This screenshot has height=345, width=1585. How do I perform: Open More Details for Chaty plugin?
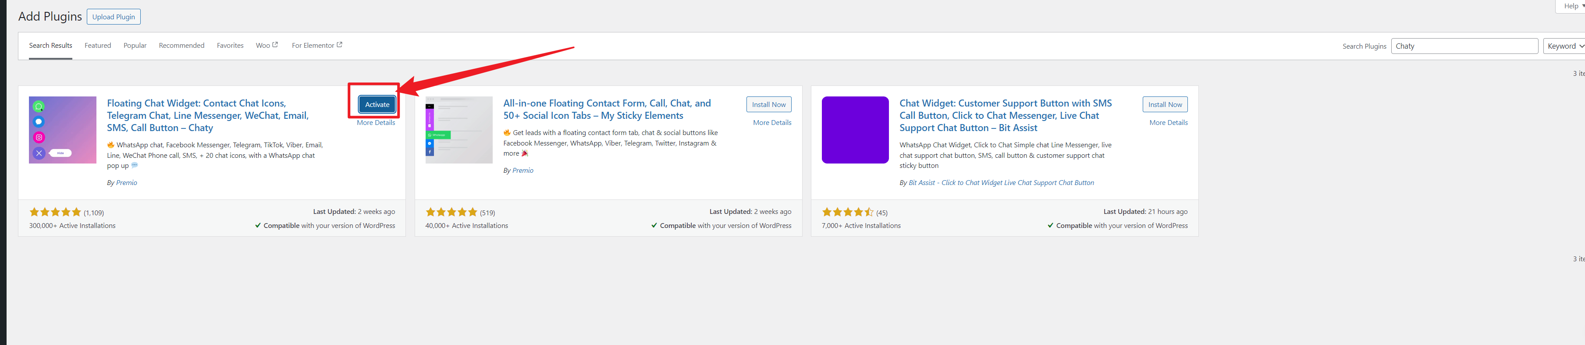375,122
